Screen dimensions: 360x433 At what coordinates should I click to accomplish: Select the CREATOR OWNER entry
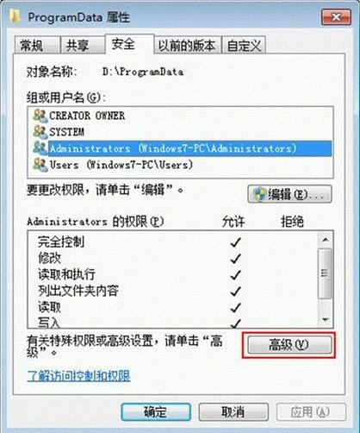(87, 116)
